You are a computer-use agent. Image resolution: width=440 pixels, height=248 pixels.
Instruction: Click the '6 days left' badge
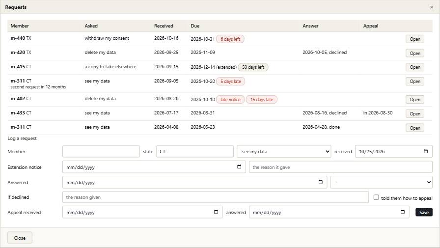(x=230, y=39)
